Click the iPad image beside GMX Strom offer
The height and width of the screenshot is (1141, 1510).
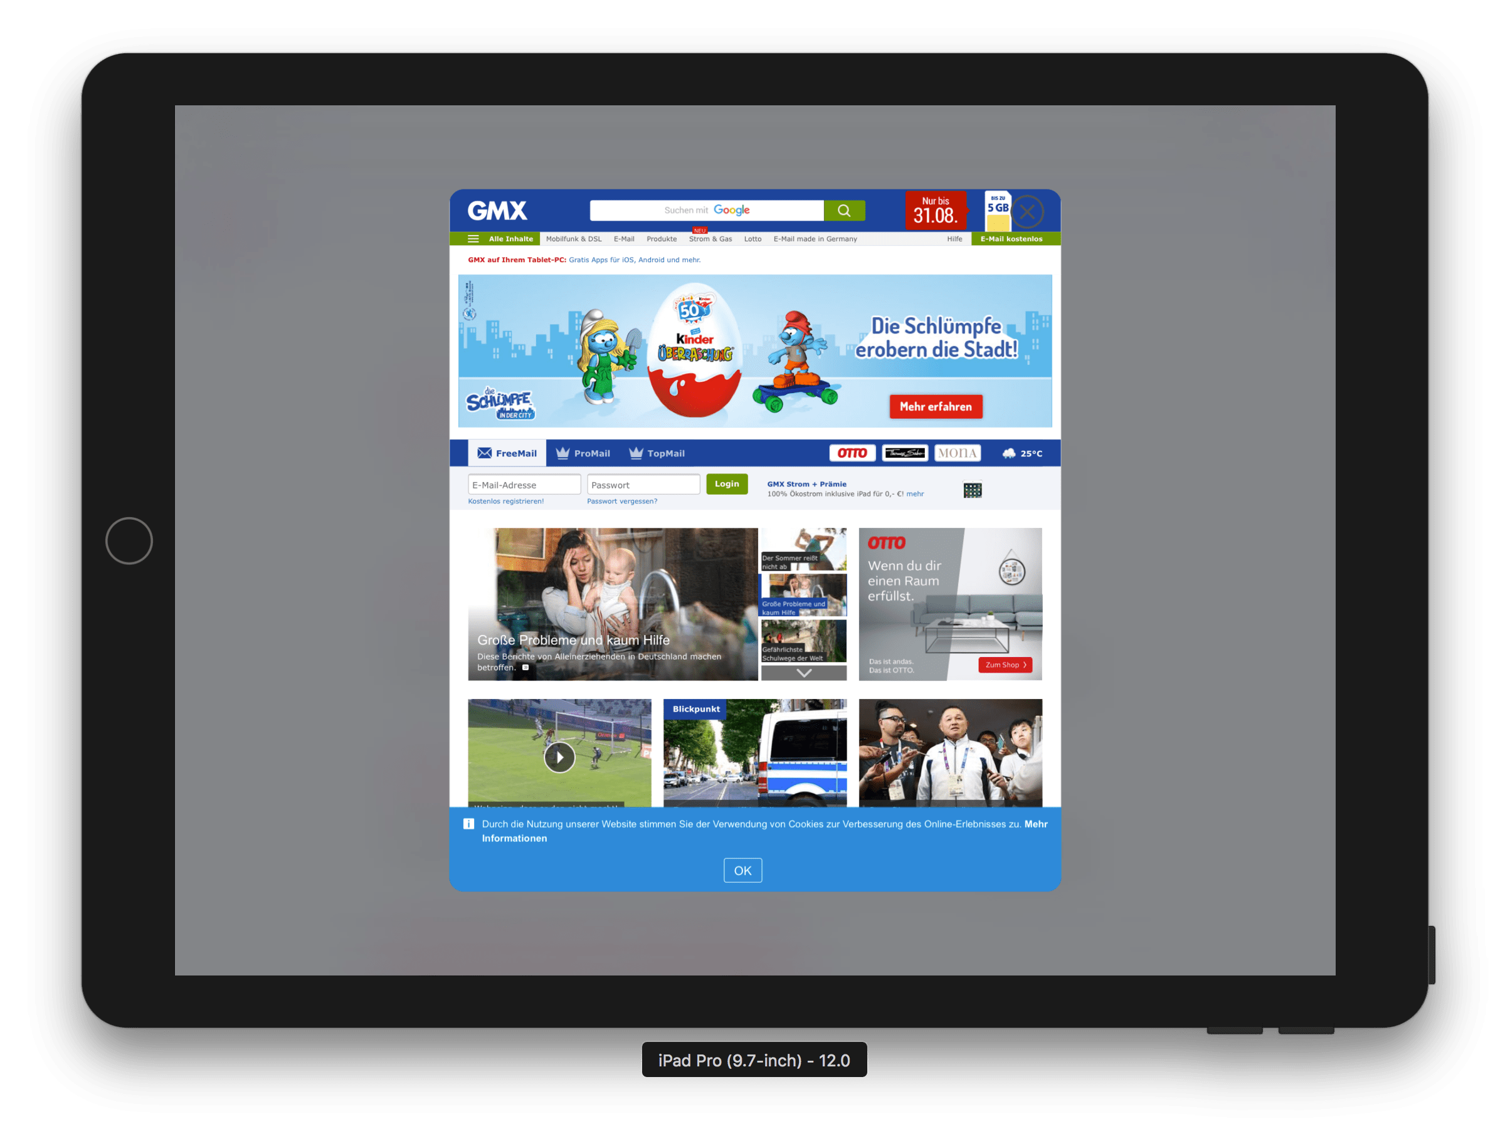coord(972,490)
